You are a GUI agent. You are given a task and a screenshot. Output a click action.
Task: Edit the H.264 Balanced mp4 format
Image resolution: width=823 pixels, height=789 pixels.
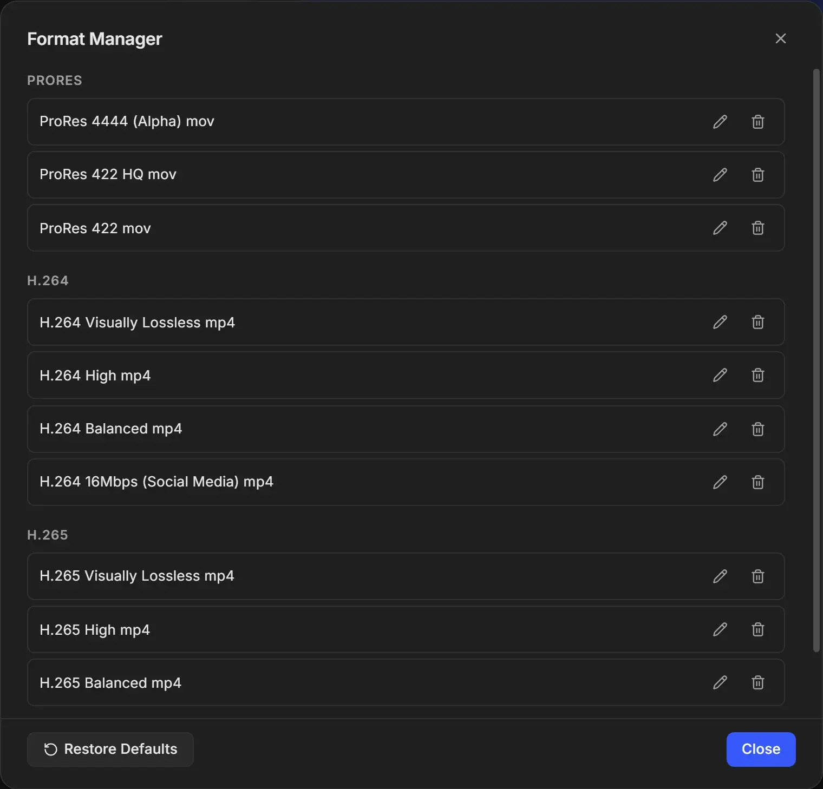click(x=720, y=429)
